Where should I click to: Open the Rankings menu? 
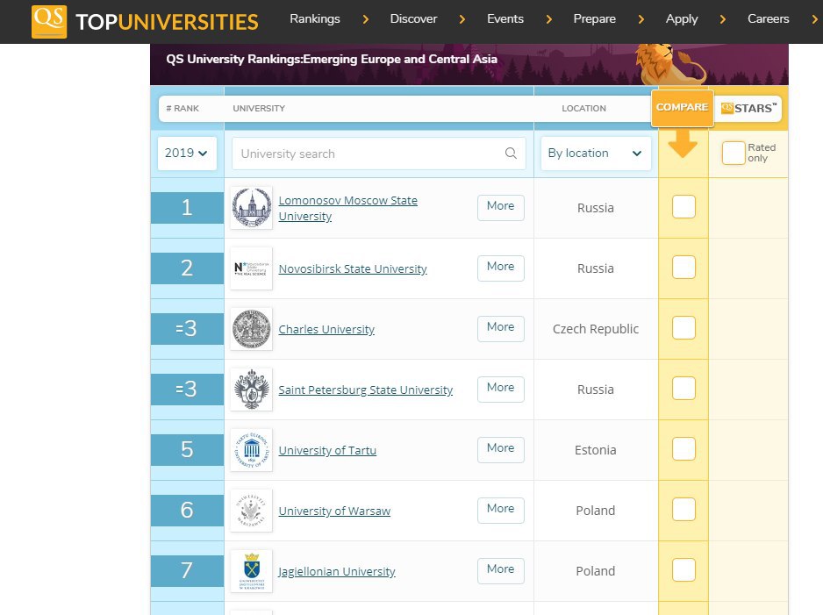[x=315, y=19]
